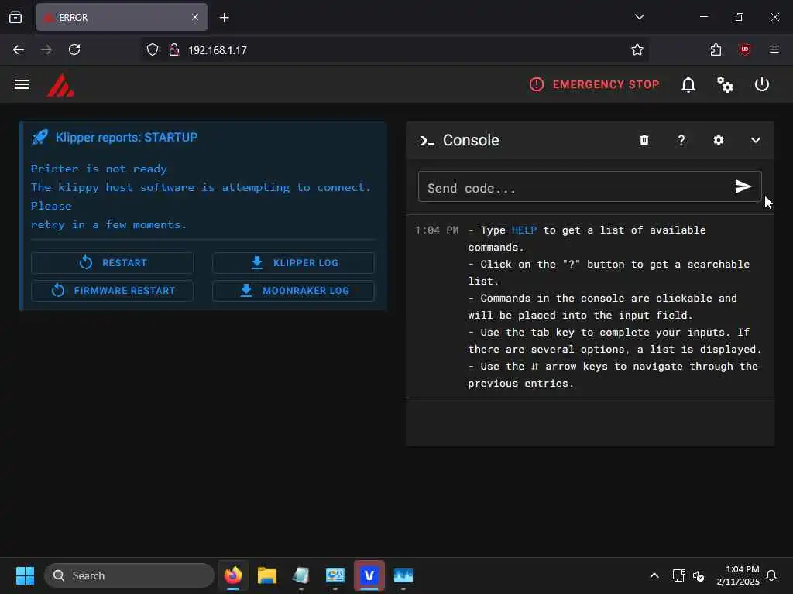Trigger the Emergency Stop button
Image resolution: width=793 pixels, height=594 pixels.
(594, 84)
